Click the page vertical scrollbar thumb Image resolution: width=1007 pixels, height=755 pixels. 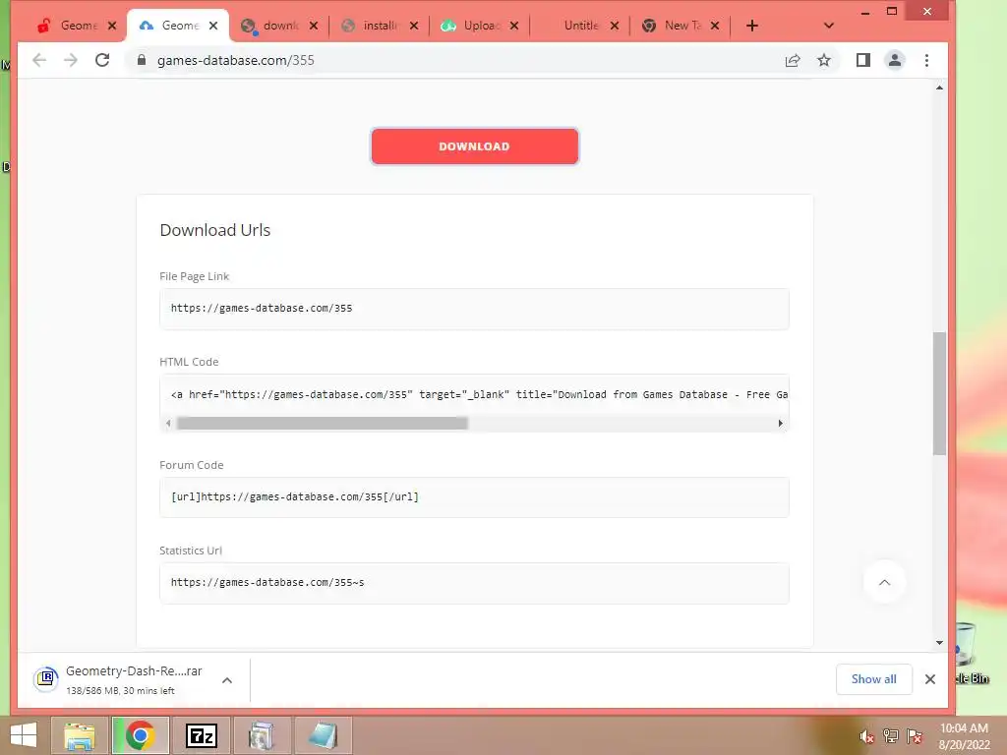click(x=939, y=393)
